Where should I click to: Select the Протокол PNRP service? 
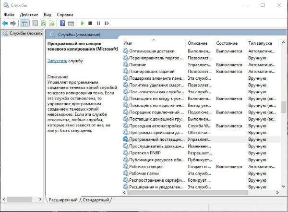point(201,153)
